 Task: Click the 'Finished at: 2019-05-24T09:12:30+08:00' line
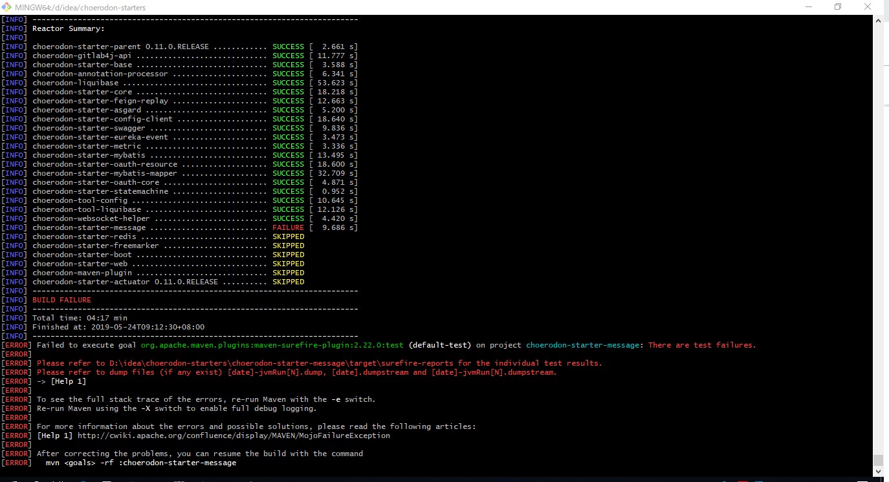click(118, 327)
